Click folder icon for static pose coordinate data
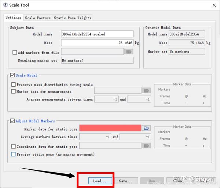The image size is (220, 188). (146, 146)
